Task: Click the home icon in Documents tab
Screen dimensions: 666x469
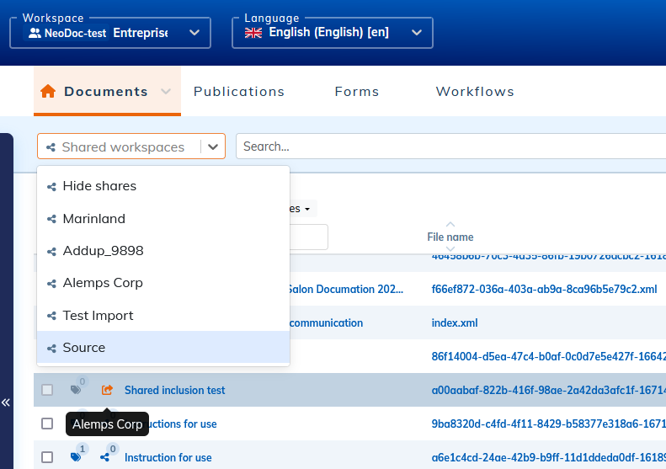Action: pyautogui.click(x=48, y=91)
